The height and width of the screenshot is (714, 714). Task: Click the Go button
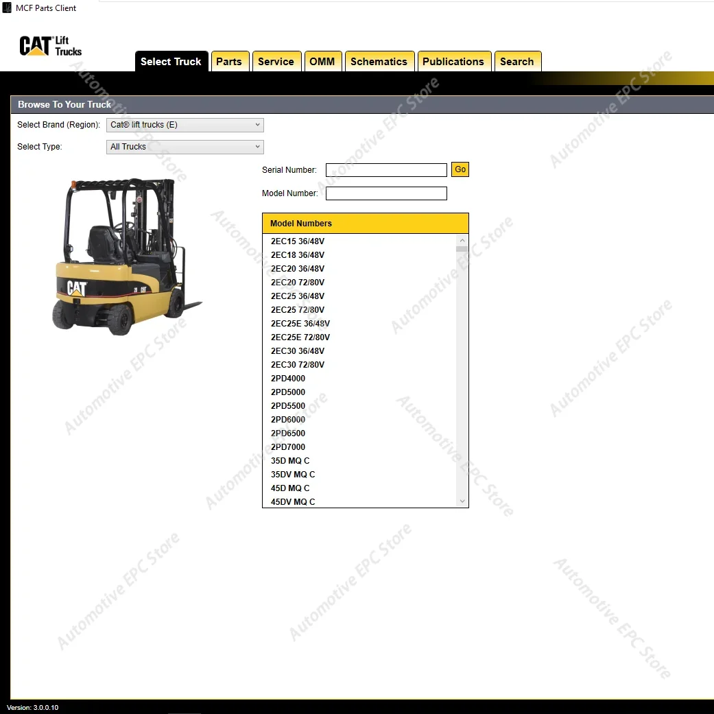tap(460, 169)
